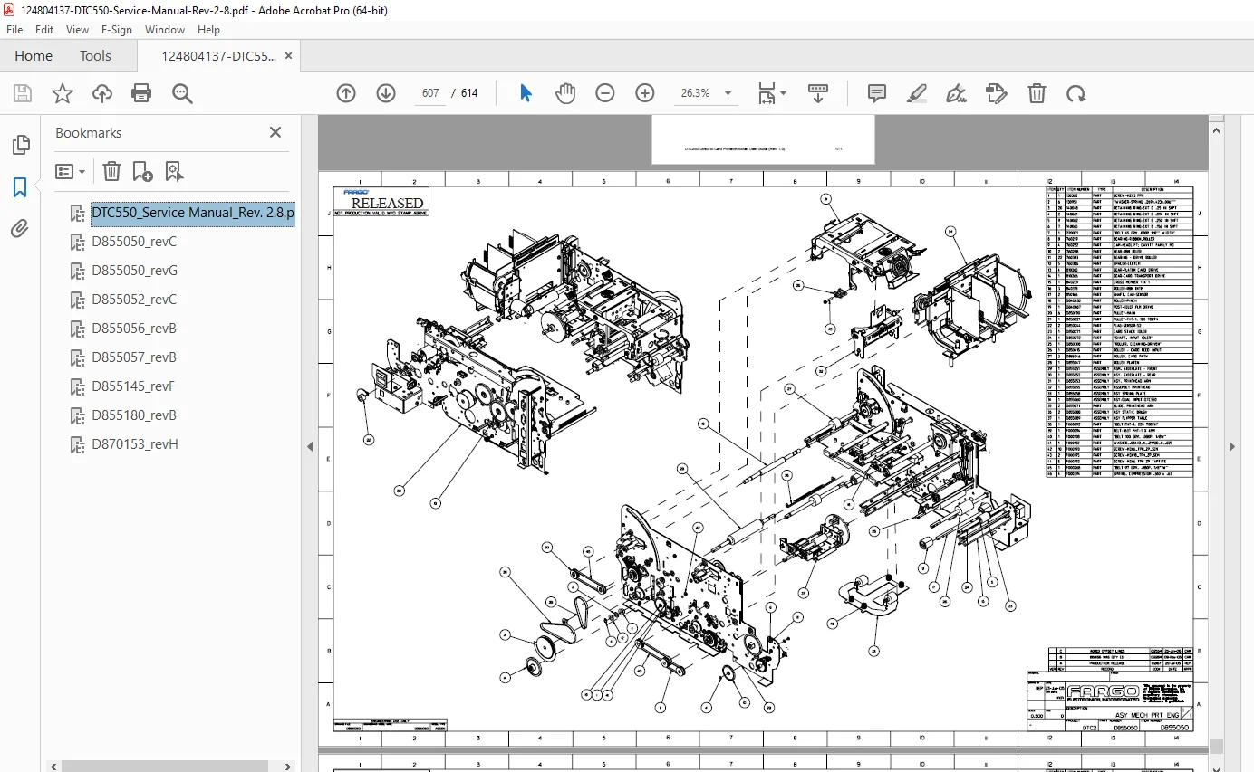Jump to the D855052_revC bookmark

[x=134, y=300]
